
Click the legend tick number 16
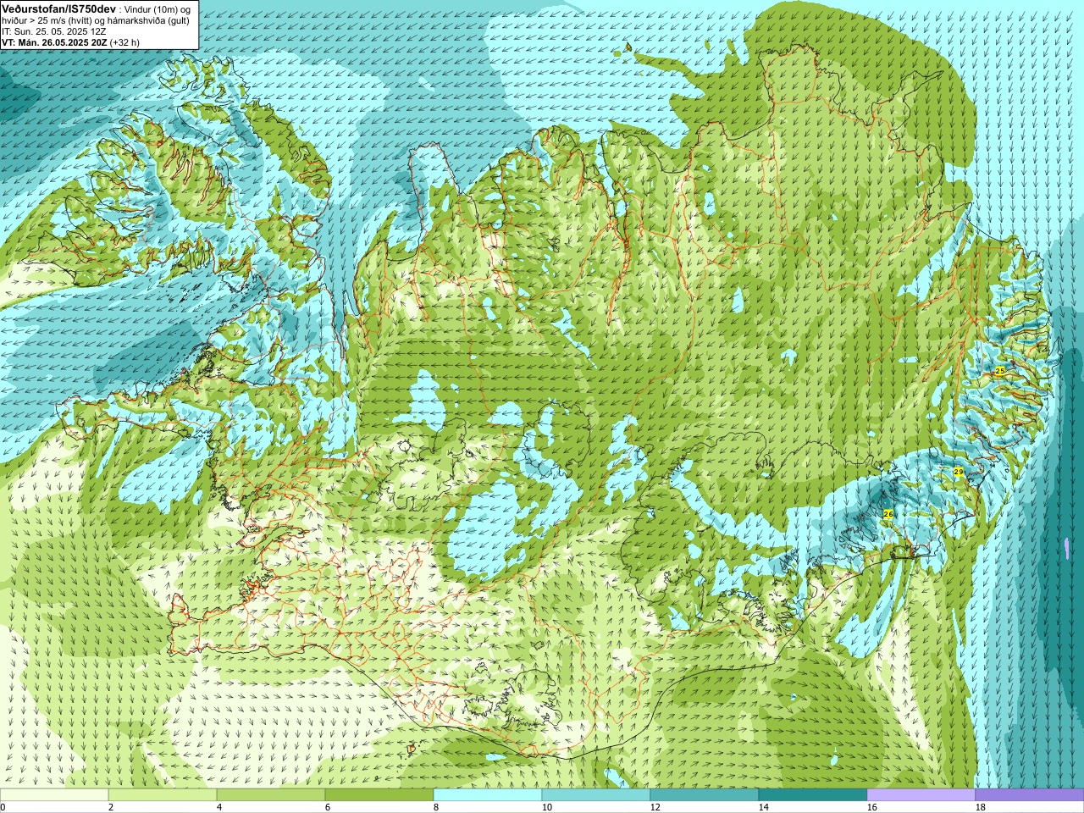(x=872, y=808)
